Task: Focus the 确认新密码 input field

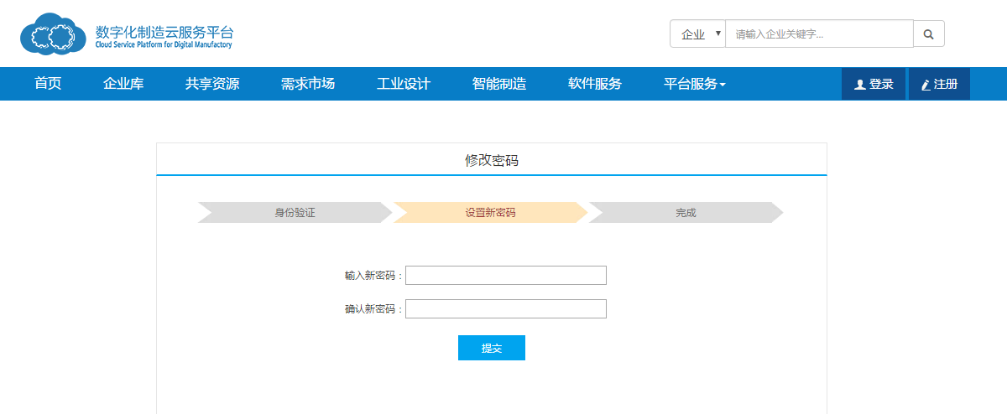Action: tap(506, 309)
